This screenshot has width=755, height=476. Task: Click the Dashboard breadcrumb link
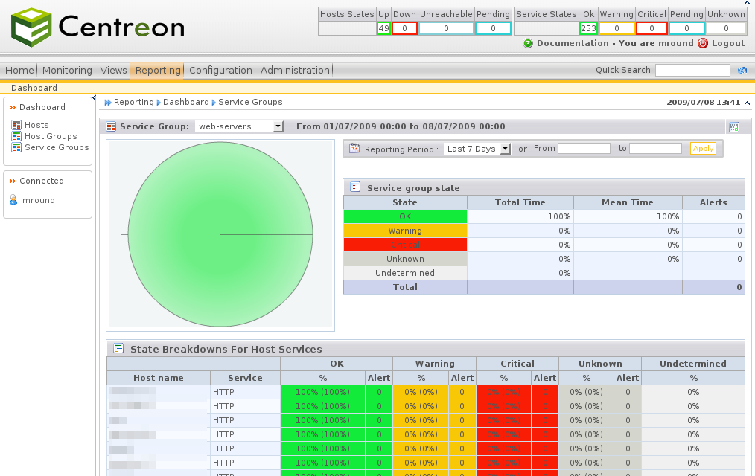coord(185,102)
